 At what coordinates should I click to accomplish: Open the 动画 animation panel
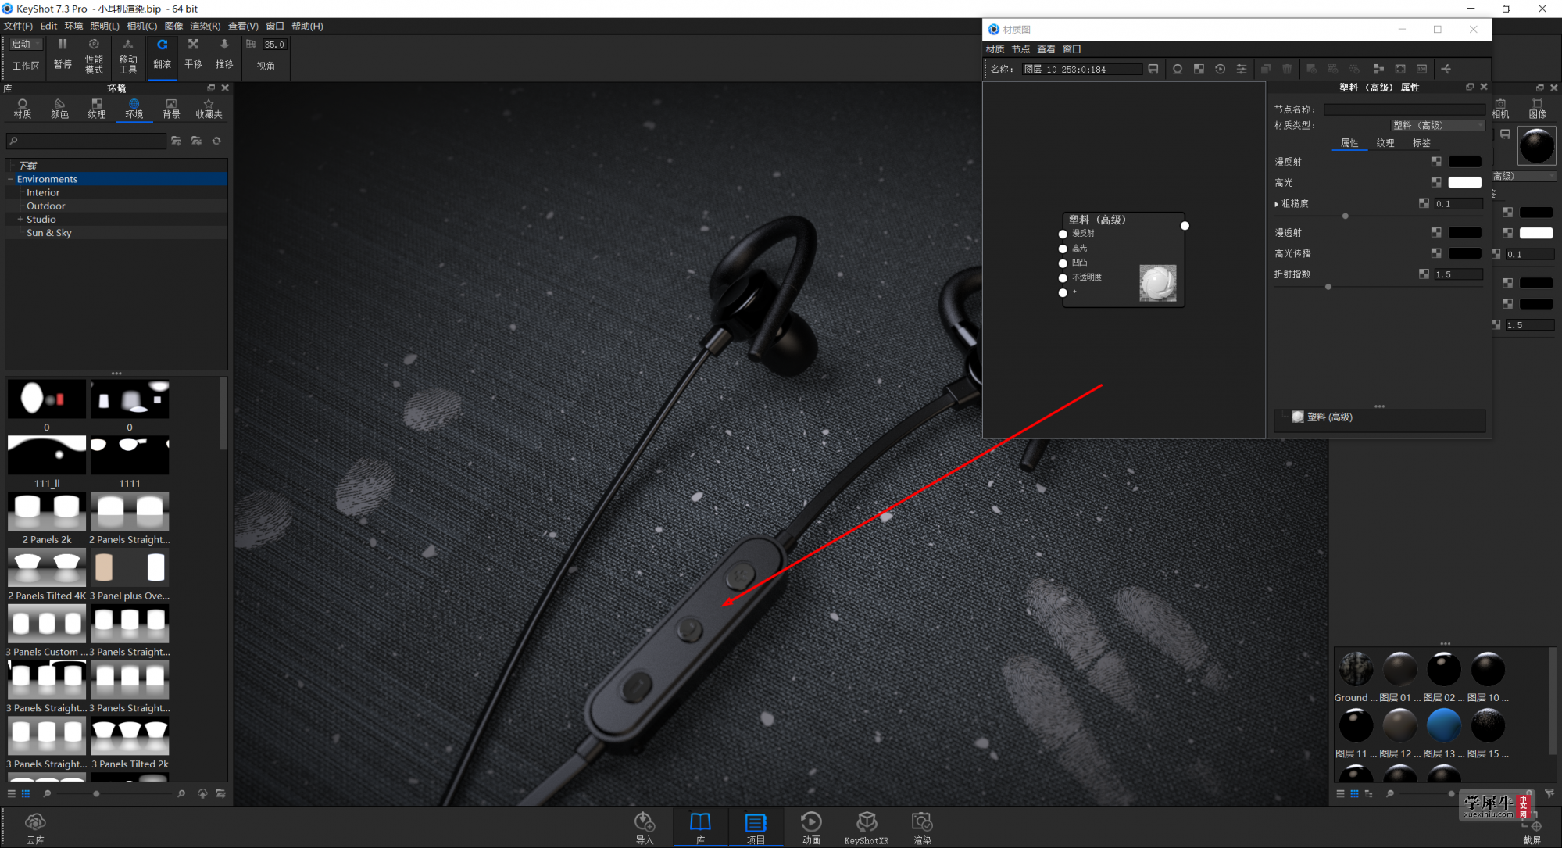[811, 828]
